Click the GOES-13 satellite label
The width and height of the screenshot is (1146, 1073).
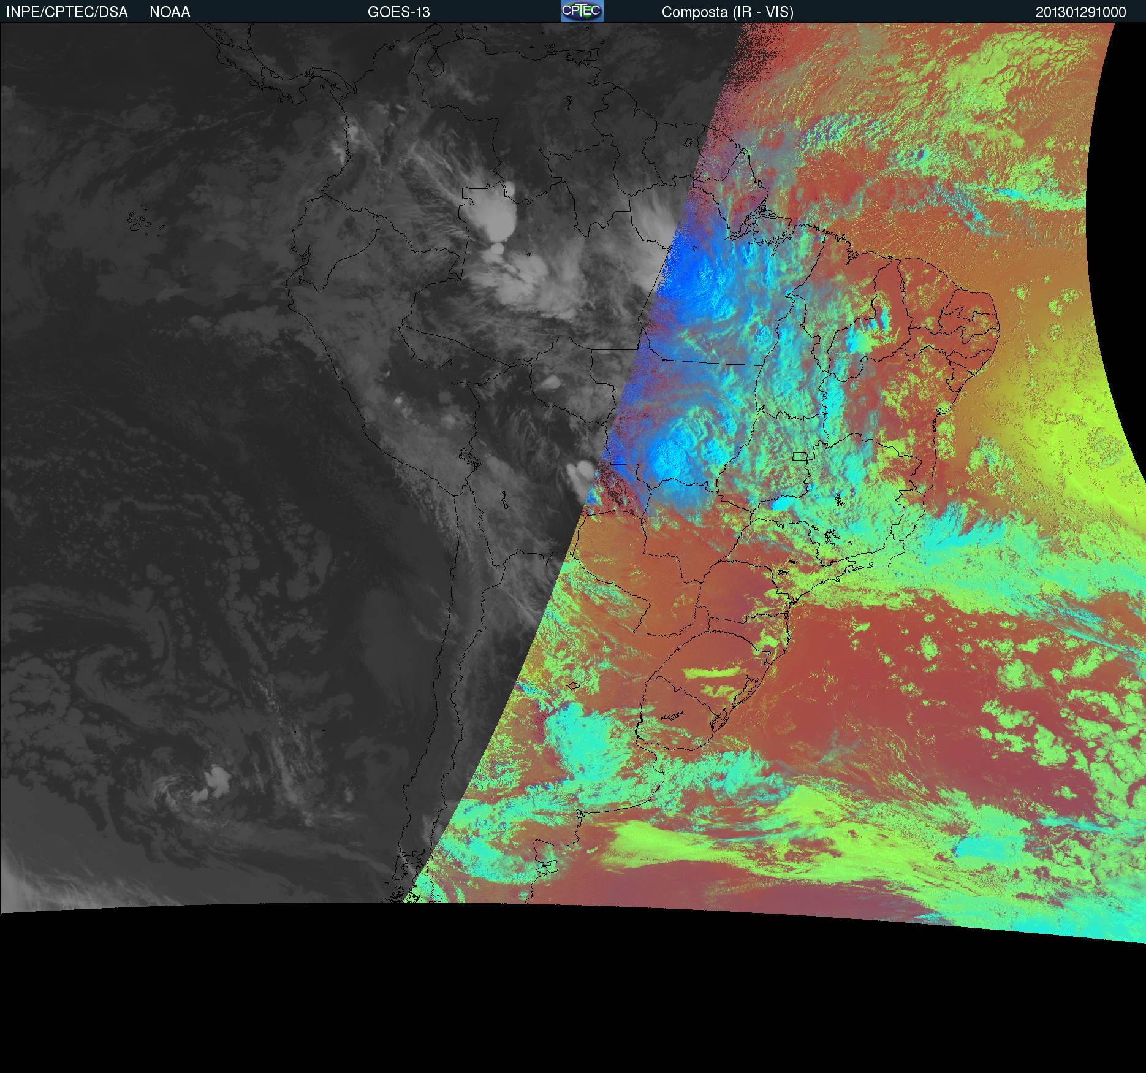point(398,12)
